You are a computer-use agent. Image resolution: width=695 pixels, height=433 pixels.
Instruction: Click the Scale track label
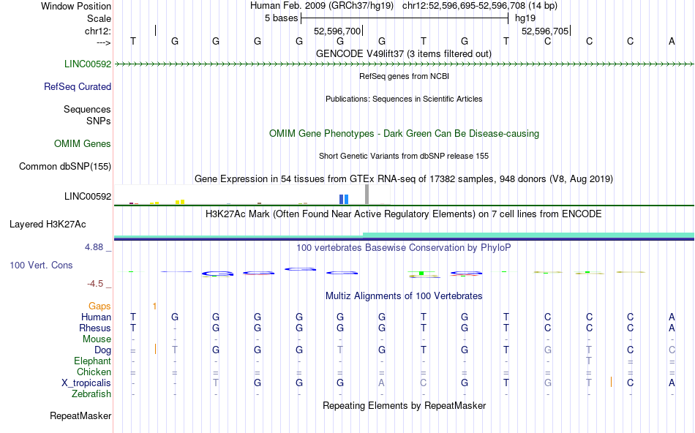(x=99, y=18)
